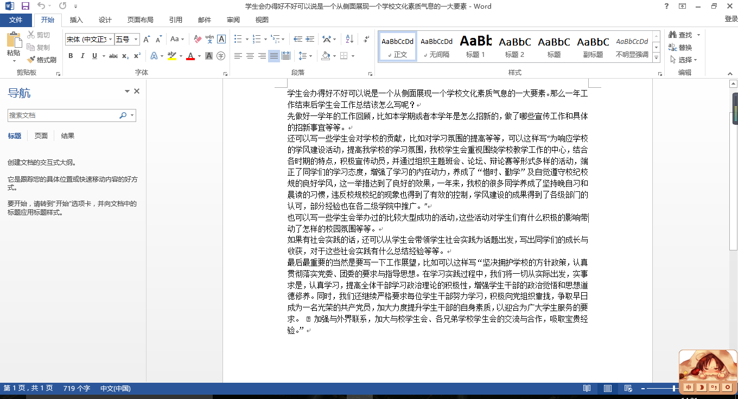Open the Line Spacing dropdown

coord(306,56)
